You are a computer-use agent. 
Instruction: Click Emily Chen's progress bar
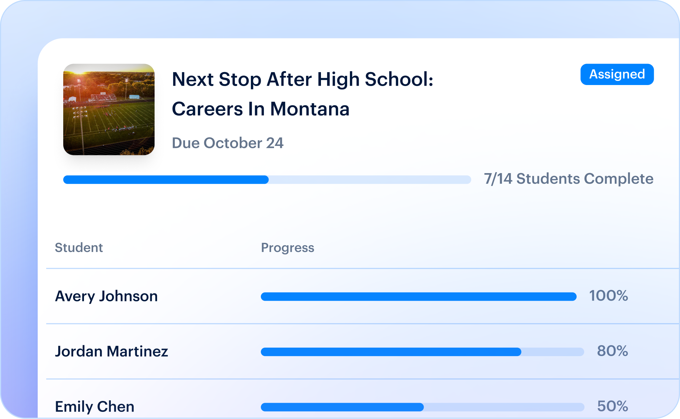coord(422,407)
